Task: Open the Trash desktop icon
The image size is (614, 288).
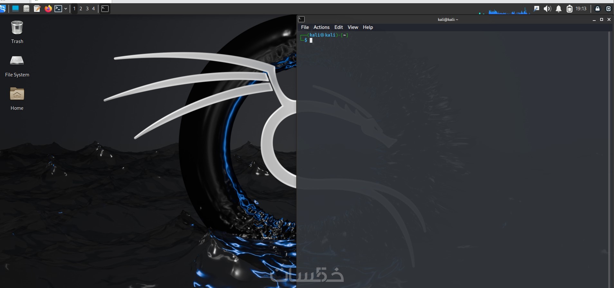Action: coord(17,32)
